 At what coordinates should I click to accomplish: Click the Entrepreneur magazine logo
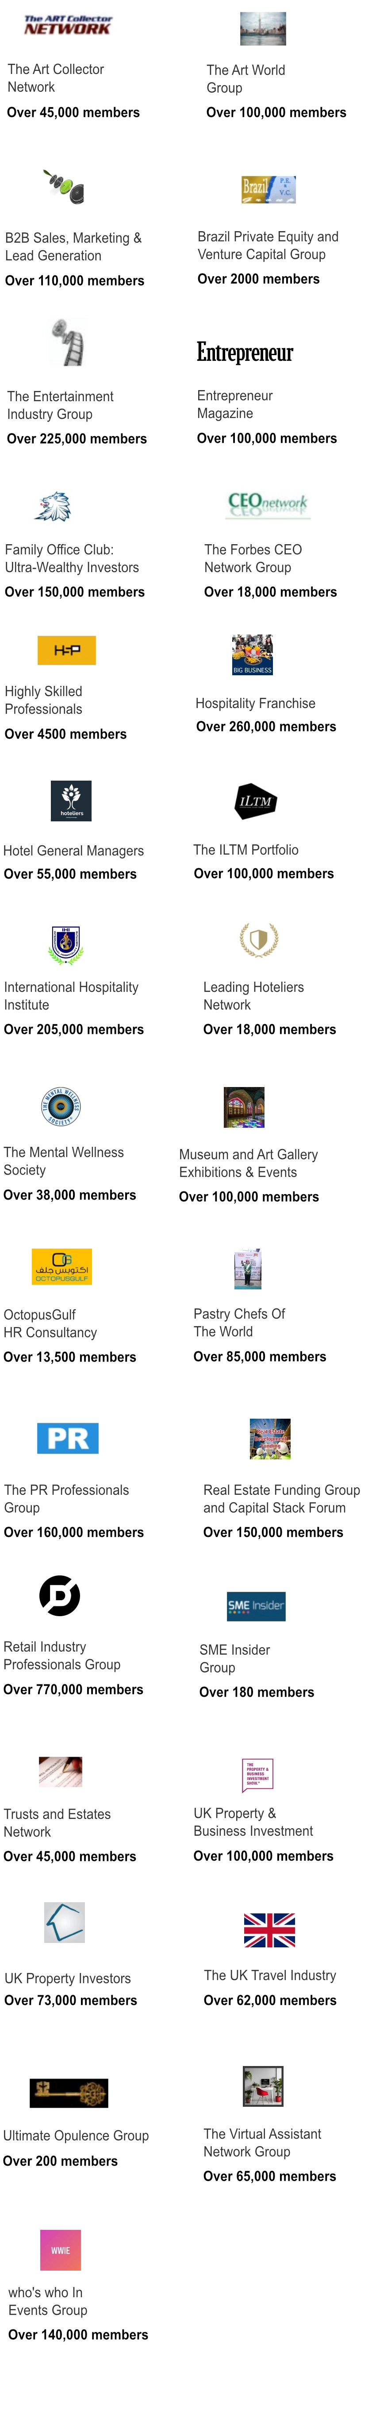(245, 353)
